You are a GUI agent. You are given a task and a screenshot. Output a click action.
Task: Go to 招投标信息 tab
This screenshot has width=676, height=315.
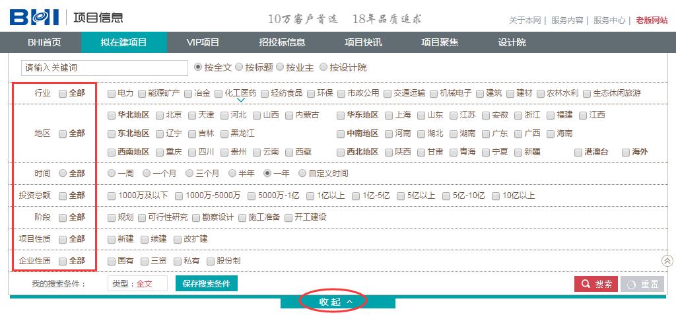tap(282, 42)
